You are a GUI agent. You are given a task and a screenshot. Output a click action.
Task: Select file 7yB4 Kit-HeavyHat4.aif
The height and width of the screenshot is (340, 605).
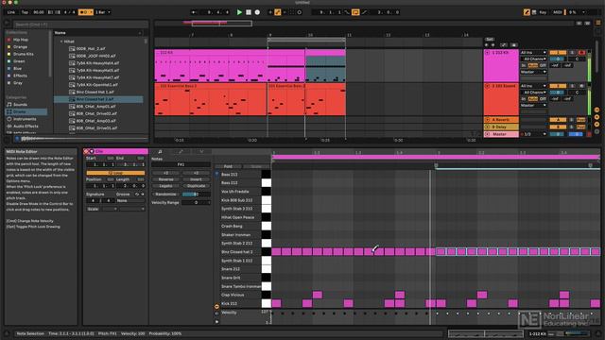pos(97,63)
